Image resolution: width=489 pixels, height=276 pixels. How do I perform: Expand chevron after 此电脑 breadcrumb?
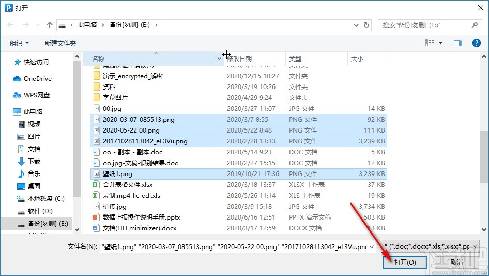tap(102, 25)
